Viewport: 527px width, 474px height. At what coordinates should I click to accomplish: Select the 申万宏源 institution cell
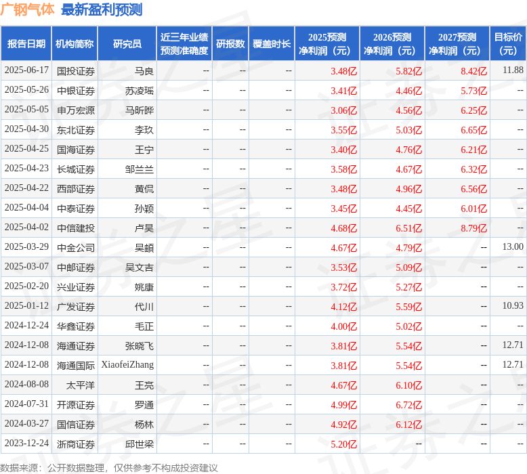pos(76,110)
